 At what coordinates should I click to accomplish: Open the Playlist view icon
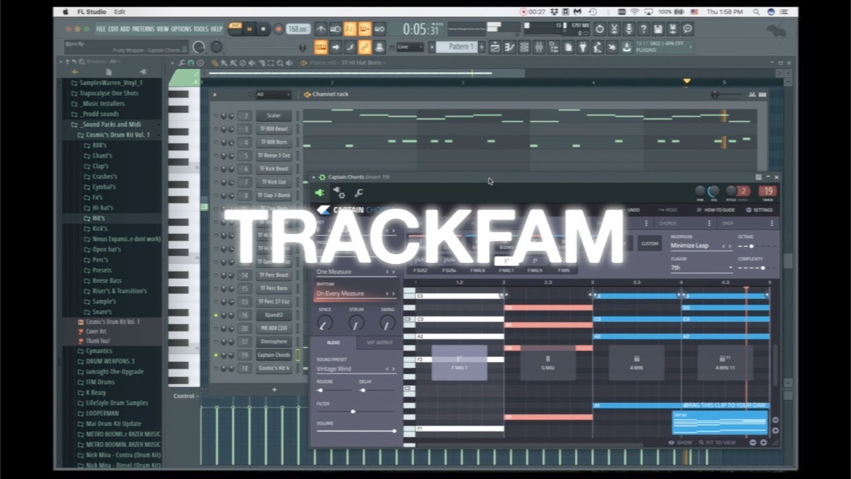(495, 47)
